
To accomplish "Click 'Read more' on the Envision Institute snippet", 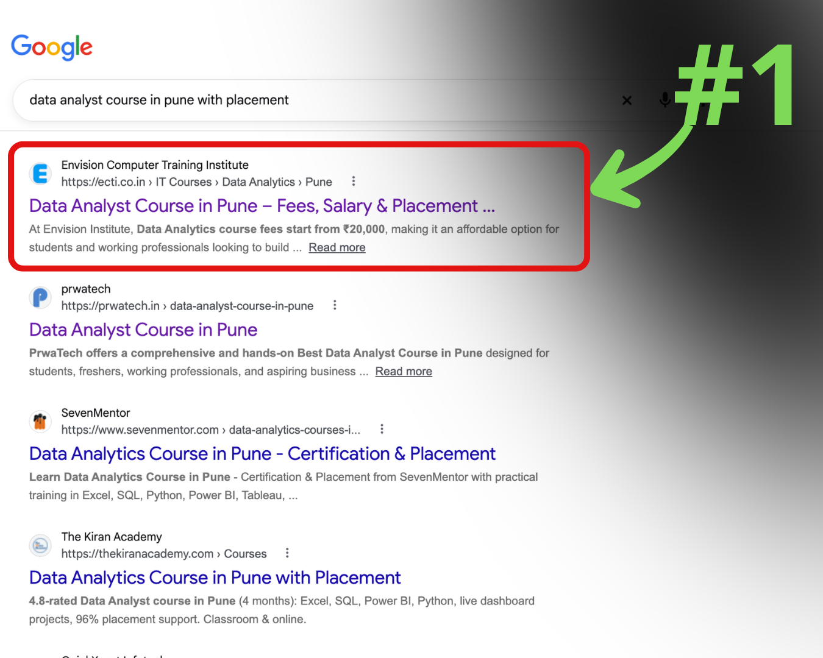I will pyautogui.click(x=337, y=247).
